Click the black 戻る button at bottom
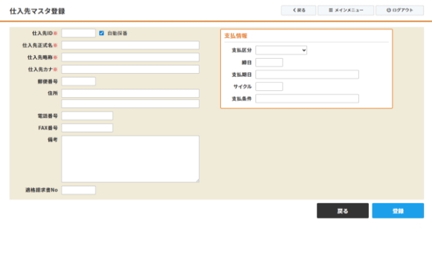The height and width of the screenshot is (269, 432). point(342,211)
